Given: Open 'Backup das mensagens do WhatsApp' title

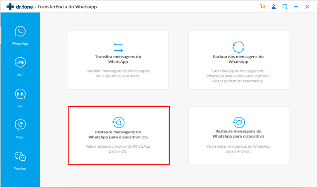Looking at the screenshot, I should point(238,59).
